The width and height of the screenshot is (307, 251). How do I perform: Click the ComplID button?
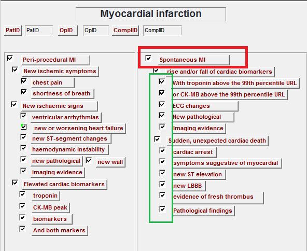point(125,31)
